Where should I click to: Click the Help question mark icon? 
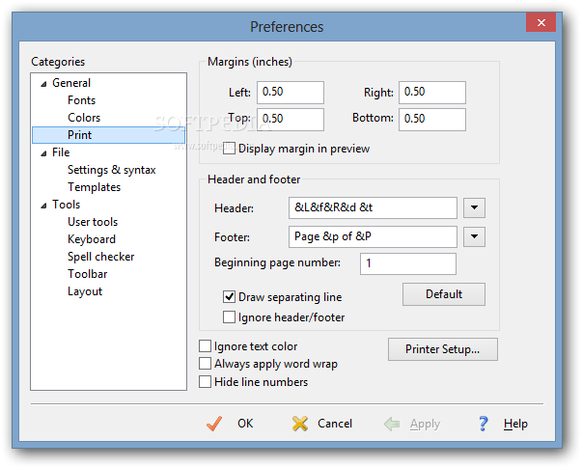coord(485,424)
